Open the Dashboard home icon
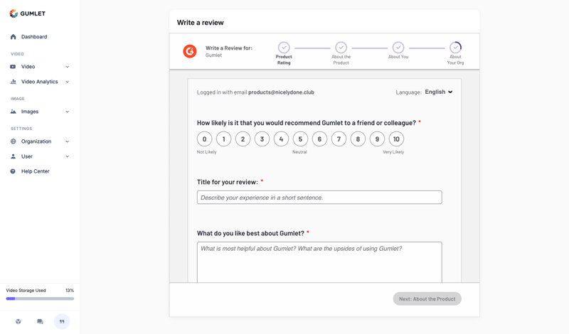Viewport: 569px width, 334px height. 14,37
